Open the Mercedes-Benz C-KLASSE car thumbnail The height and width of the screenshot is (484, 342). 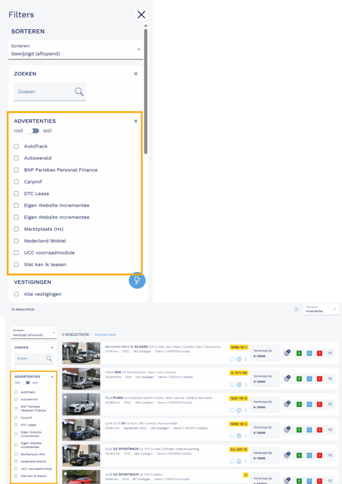[x=81, y=353]
